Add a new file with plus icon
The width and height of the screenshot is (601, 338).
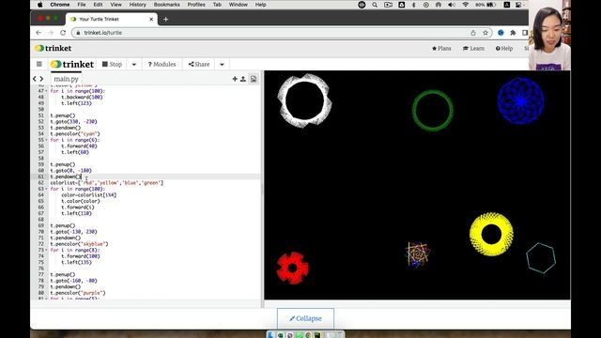(x=235, y=79)
